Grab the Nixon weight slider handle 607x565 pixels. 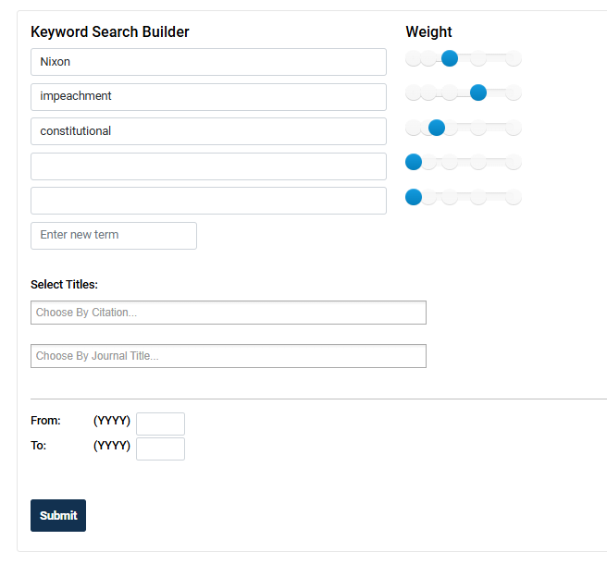coord(450,59)
